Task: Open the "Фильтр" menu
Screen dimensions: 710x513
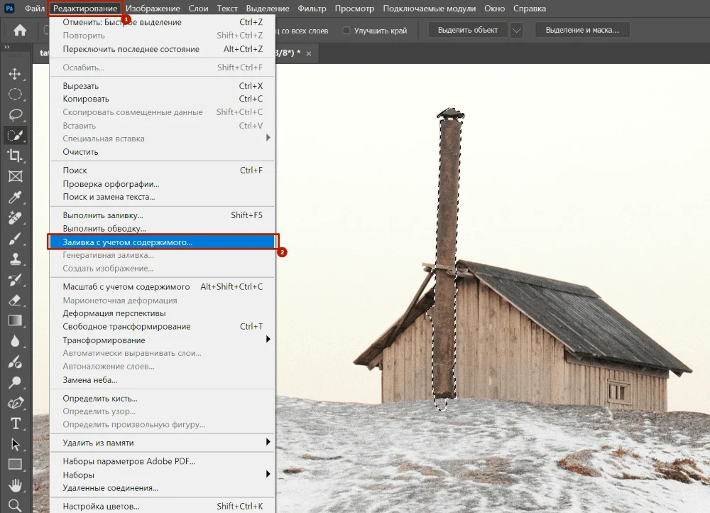Action: (312, 9)
